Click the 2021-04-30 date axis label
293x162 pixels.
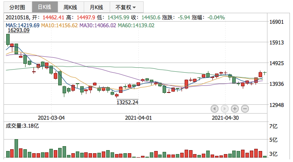click(x=225, y=118)
